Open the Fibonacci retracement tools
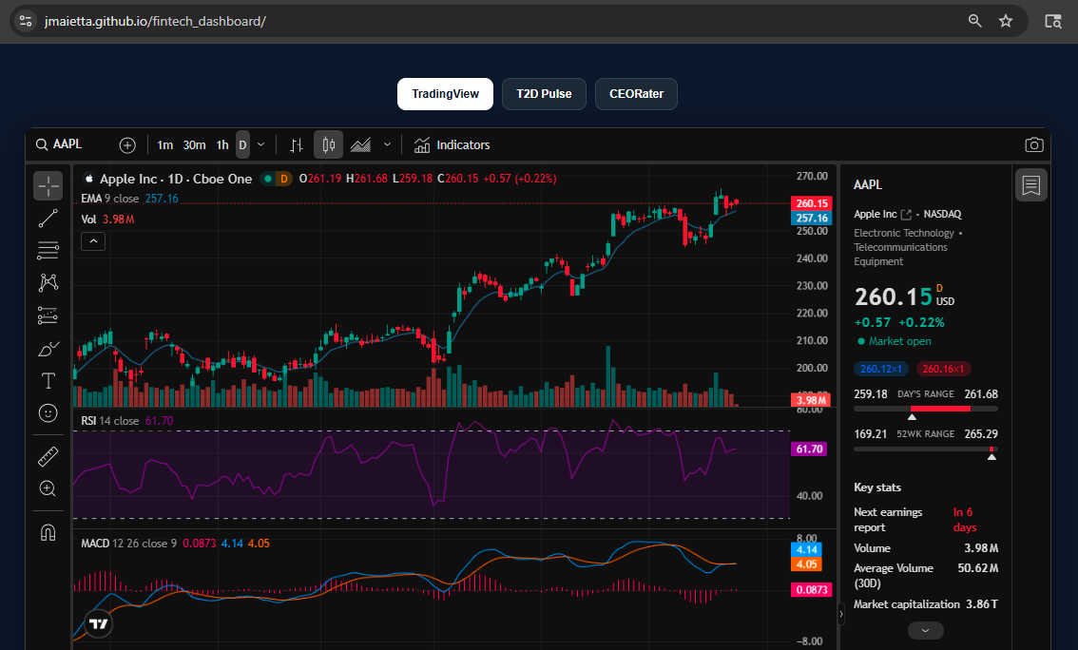This screenshot has height=650, width=1078. [x=48, y=251]
